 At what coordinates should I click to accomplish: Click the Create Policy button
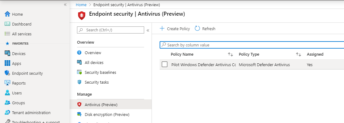175,29
